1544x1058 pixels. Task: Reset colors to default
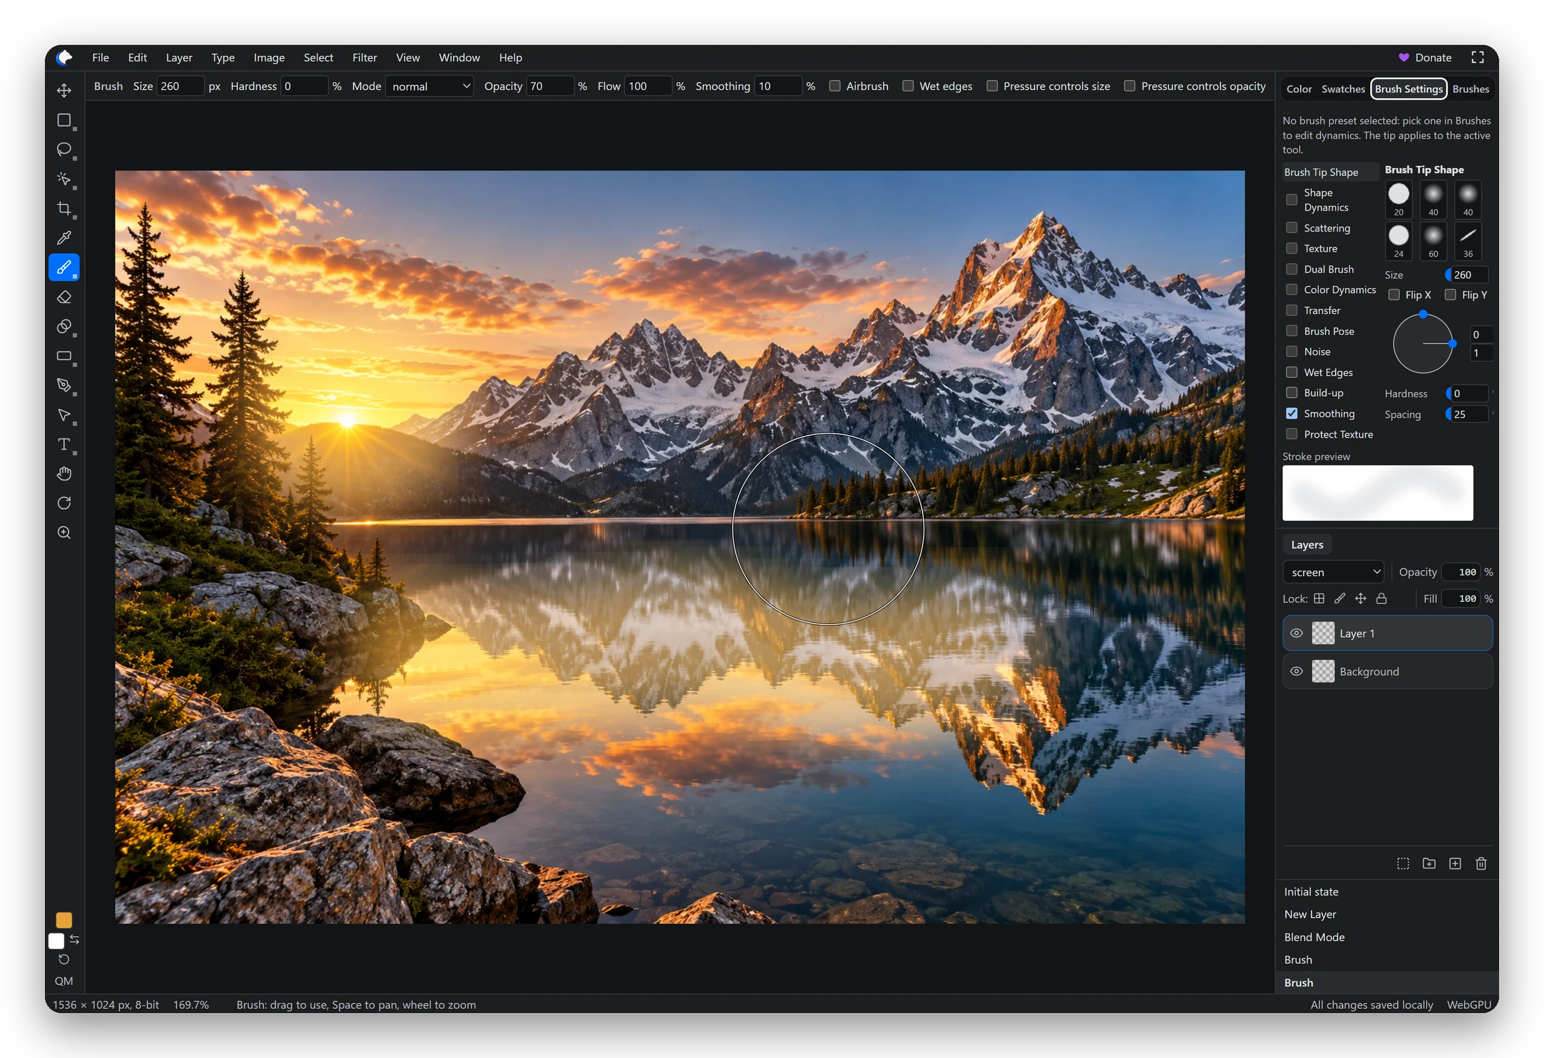tap(64, 959)
